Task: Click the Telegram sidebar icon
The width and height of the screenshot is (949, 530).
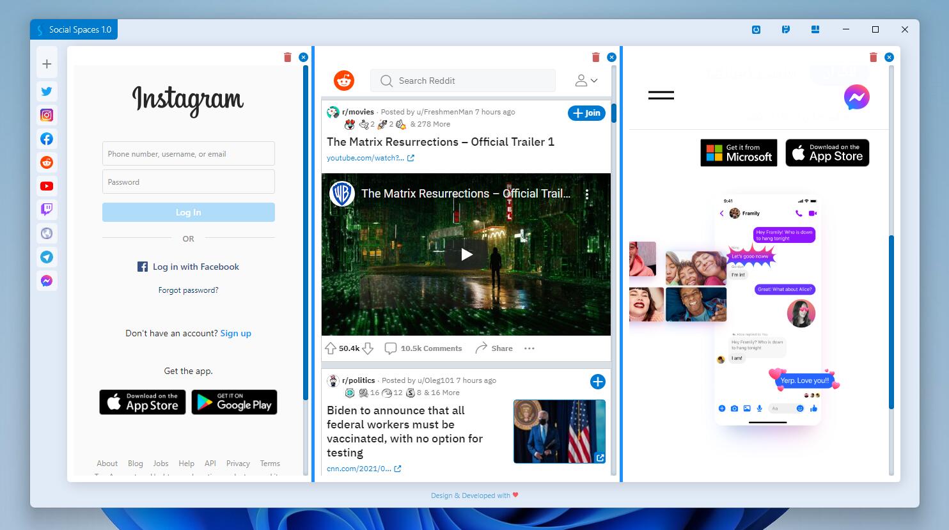Action: (47, 257)
